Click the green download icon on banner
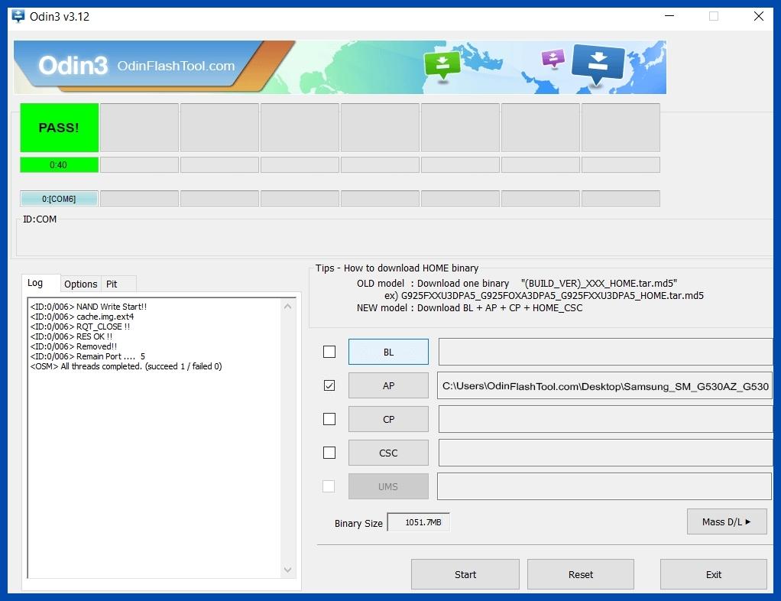Viewport: 781px width, 601px height. tap(442, 65)
